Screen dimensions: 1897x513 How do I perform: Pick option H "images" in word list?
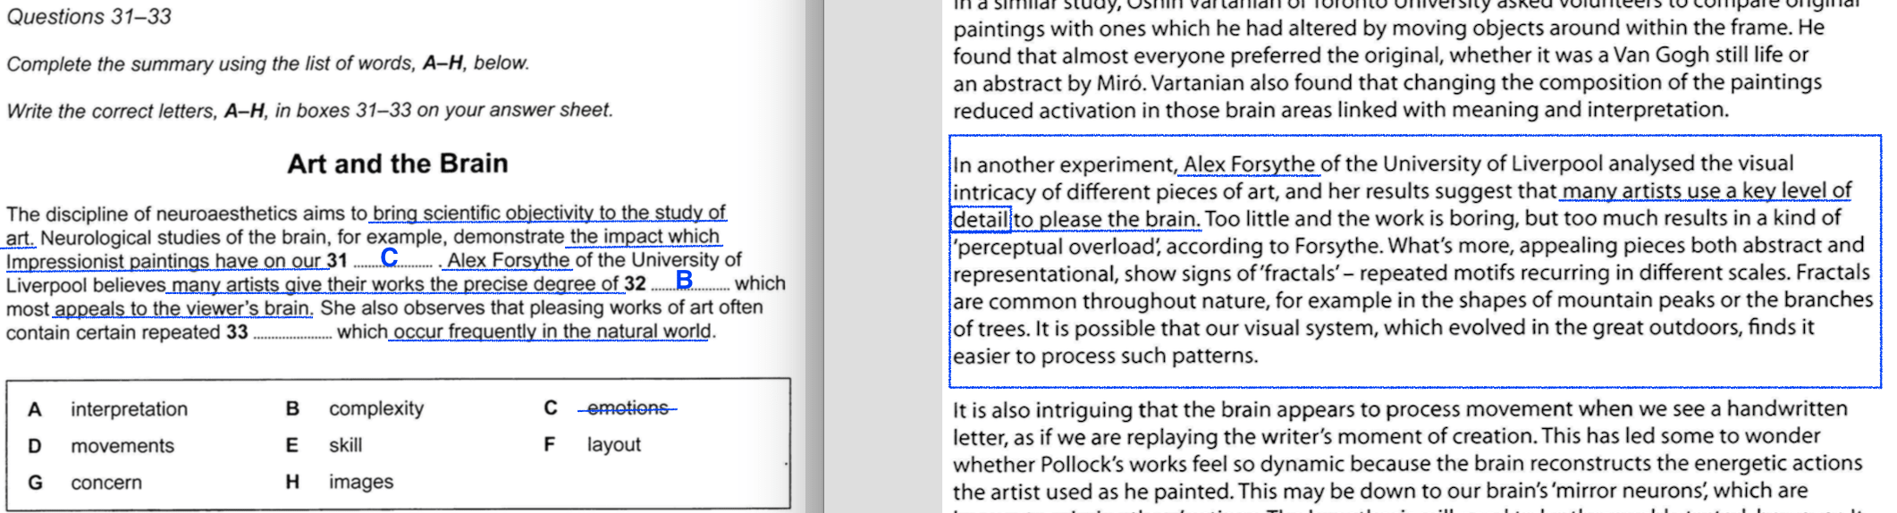[360, 482]
